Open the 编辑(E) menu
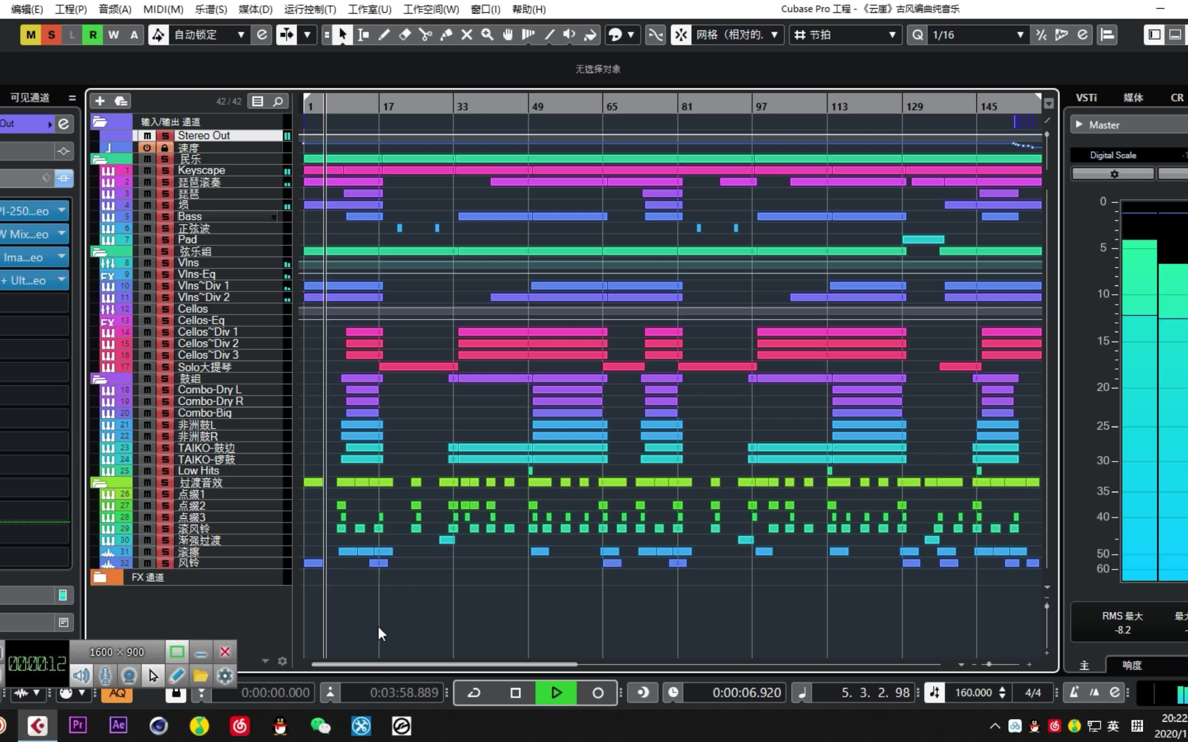Screen dimensions: 1188x742 coord(27,9)
